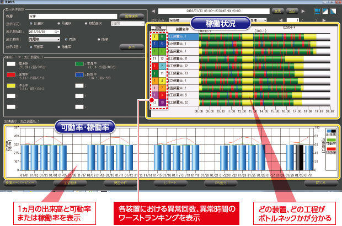
Task: Click the yellow 停止中 color swatch
Action: pyautogui.click(x=11, y=85)
